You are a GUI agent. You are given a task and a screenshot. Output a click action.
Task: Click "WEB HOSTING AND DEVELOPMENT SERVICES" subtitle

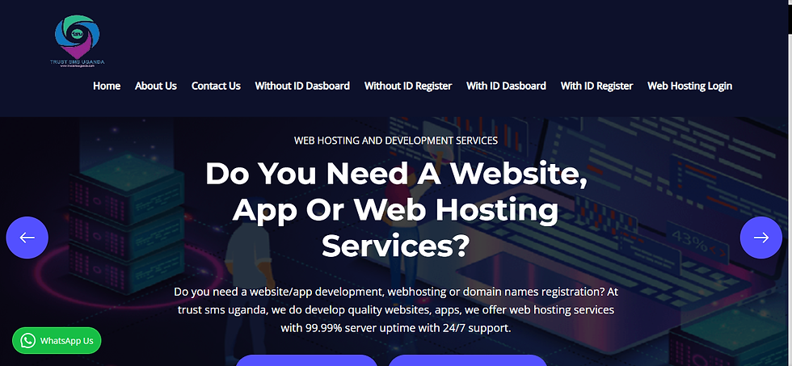[x=396, y=141]
